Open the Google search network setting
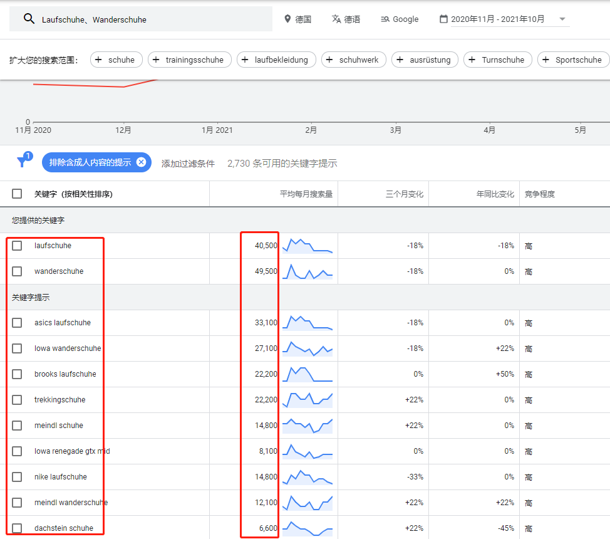The width and height of the screenshot is (610, 539). click(x=400, y=19)
